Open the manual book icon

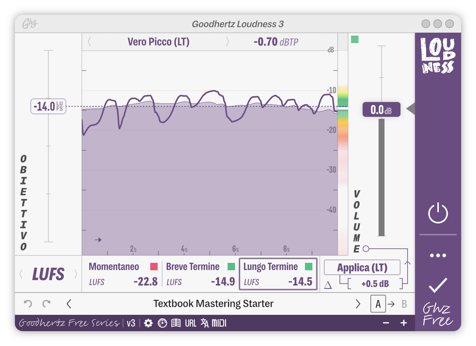click(x=176, y=323)
